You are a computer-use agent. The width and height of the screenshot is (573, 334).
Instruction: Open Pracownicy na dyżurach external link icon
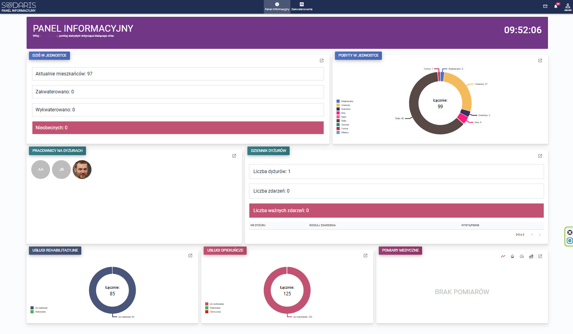pos(234,156)
